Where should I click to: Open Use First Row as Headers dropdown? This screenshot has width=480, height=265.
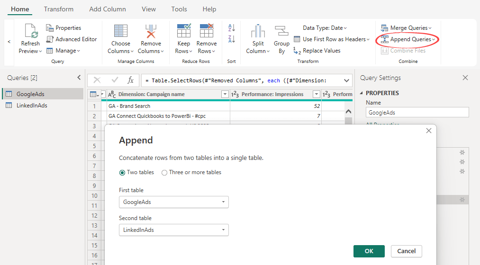point(332,39)
